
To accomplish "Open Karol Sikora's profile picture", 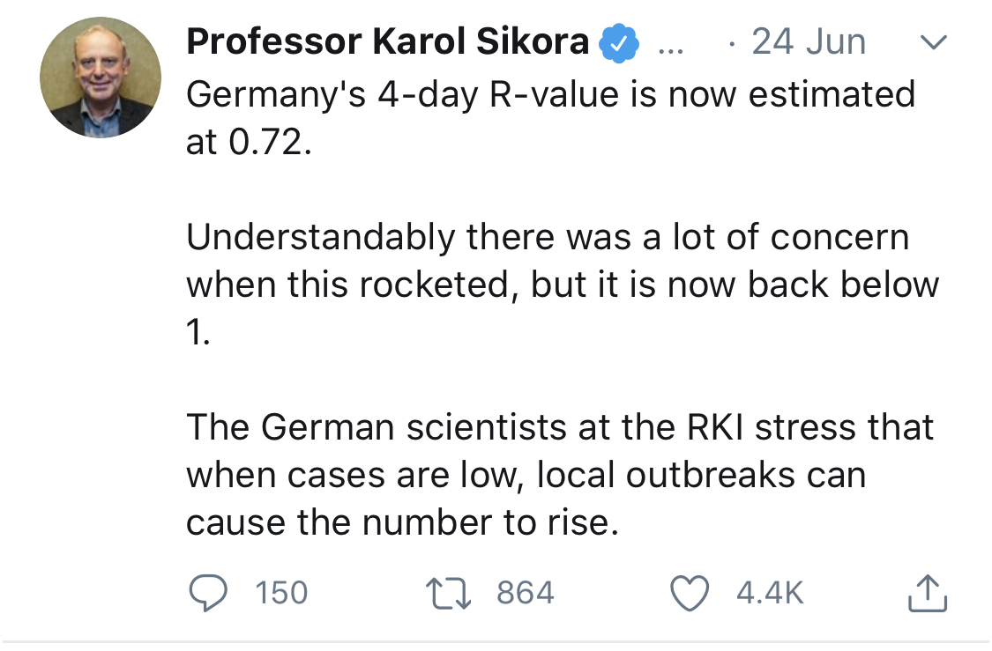I will pyautogui.click(x=101, y=78).
